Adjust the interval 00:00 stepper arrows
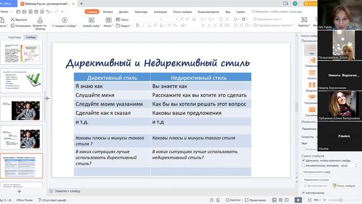Viewport: 362px width, 204px height. 356,165
